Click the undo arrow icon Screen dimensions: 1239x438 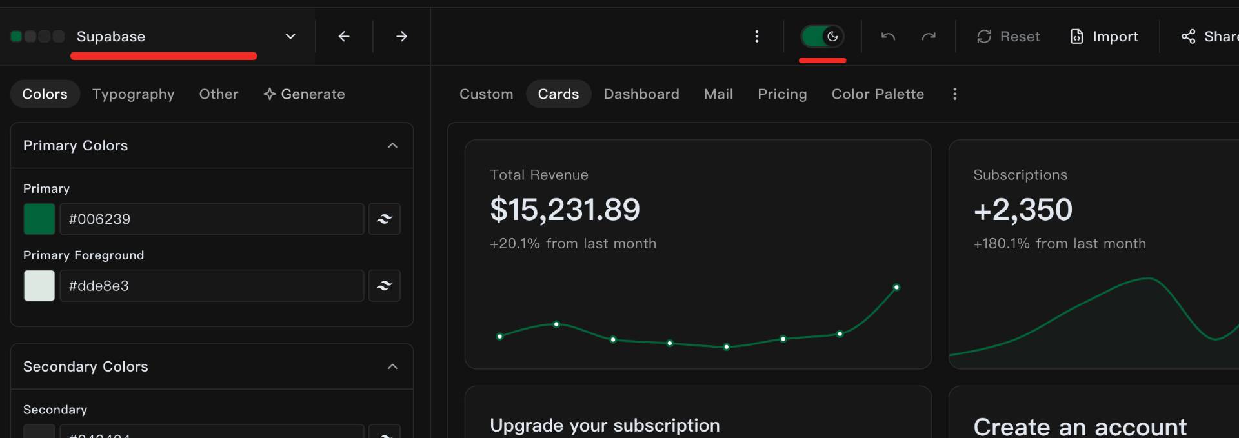[x=888, y=36]
